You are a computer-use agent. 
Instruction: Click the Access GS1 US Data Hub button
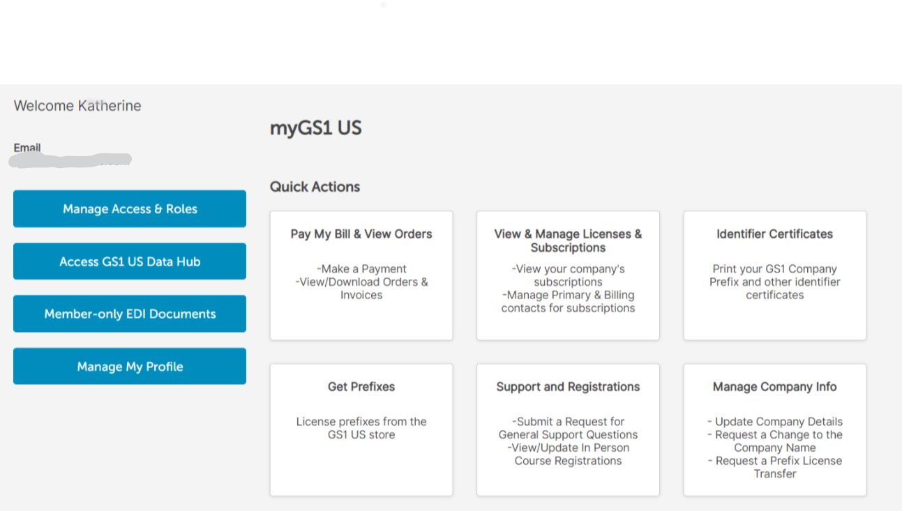tap(130, 261)
